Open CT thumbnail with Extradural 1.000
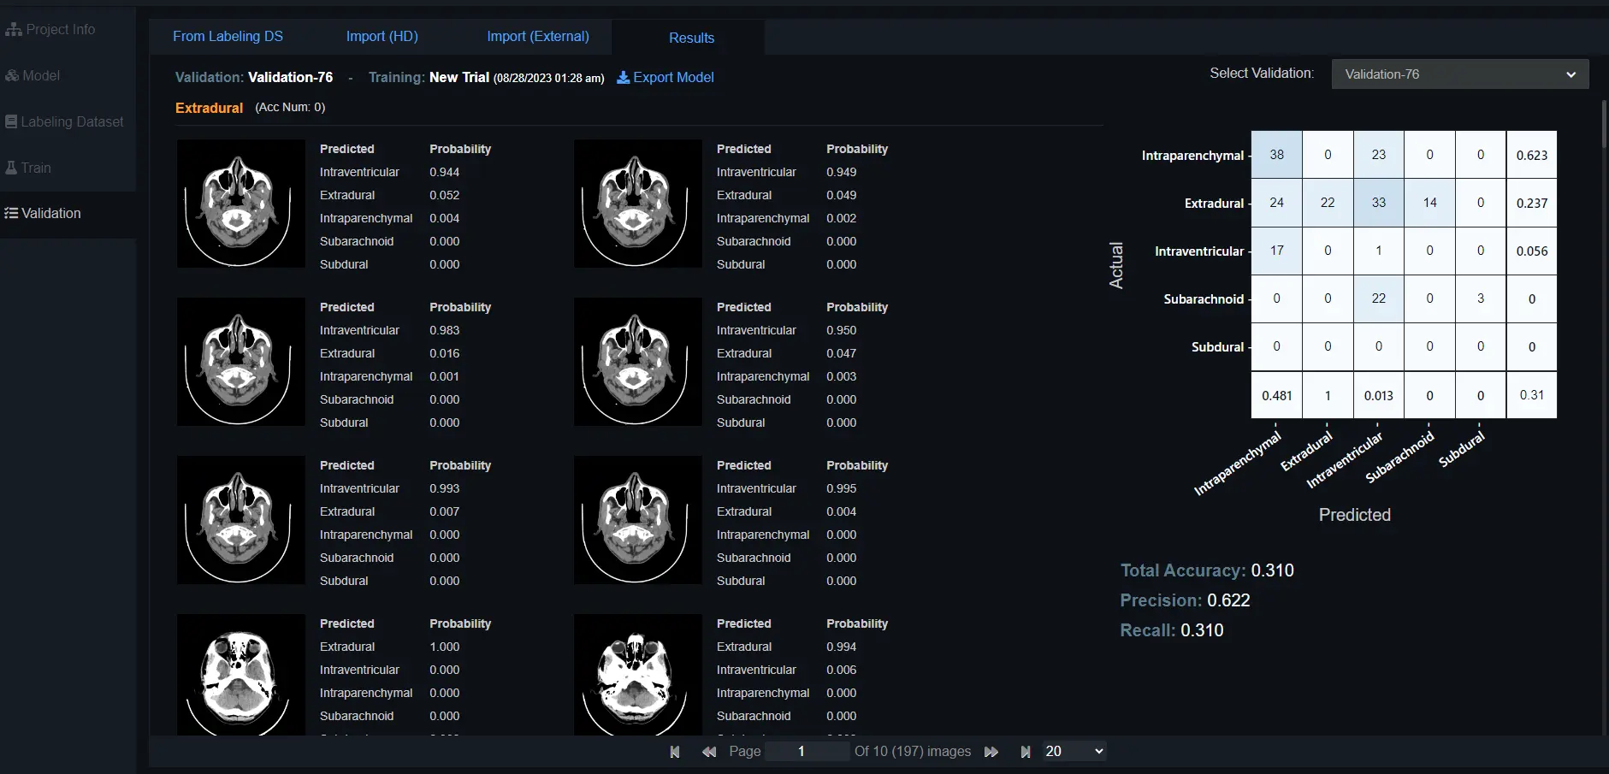The width and height of the screenshot is (1609, 774). point(241,674)
